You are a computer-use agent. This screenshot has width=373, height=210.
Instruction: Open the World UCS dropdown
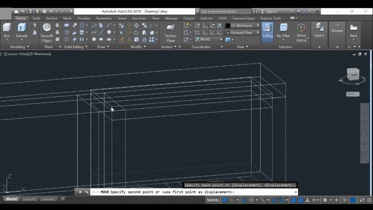[209, 39]
